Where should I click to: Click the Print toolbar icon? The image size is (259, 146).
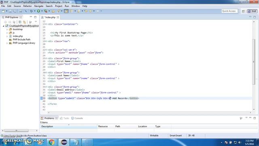[x=21, y=11]
